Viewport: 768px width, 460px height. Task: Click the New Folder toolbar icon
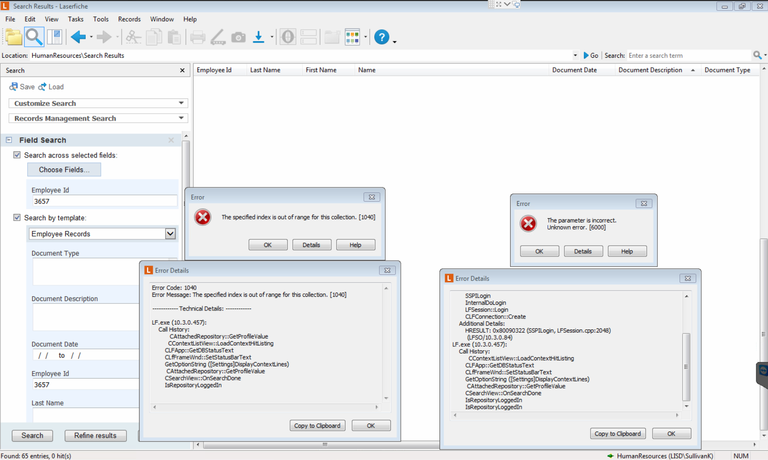332,37
